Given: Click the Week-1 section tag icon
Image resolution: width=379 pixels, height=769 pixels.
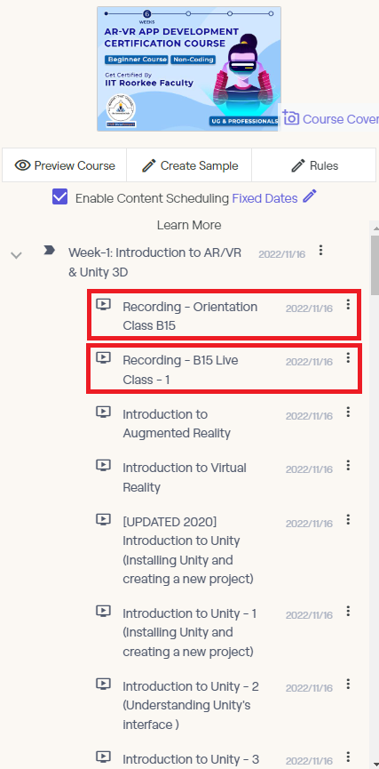Looking at the screenshot, I should [49, 251].
